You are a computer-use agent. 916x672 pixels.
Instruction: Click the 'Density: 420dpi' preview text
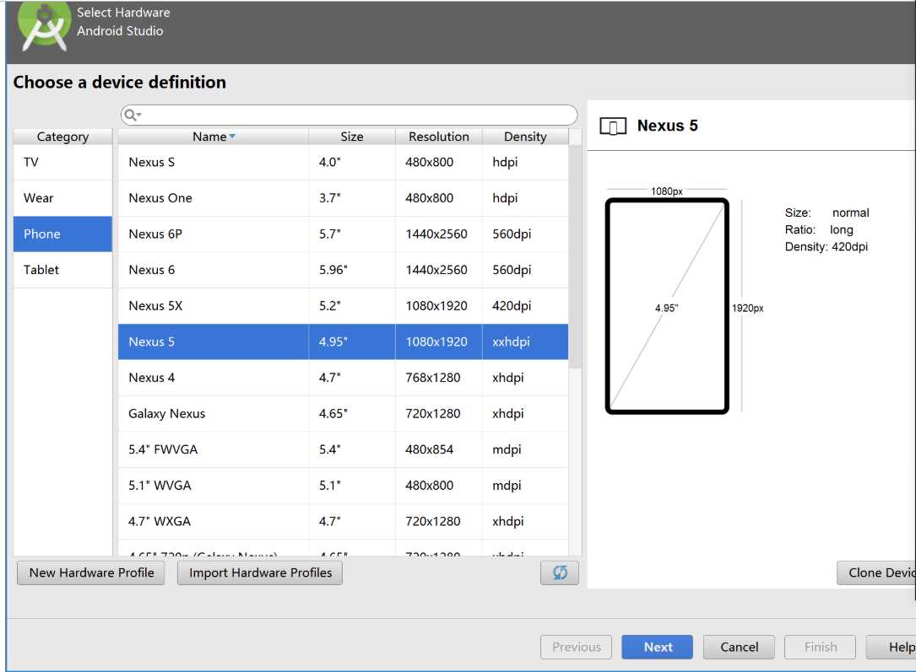click(x=826, y=247)
